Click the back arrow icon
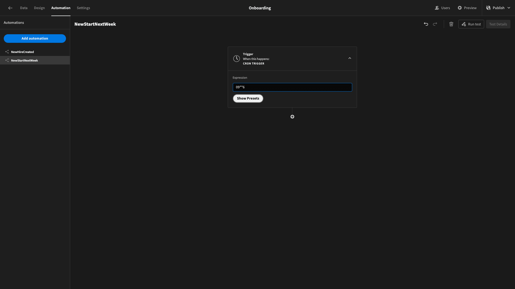 [10, 8]
